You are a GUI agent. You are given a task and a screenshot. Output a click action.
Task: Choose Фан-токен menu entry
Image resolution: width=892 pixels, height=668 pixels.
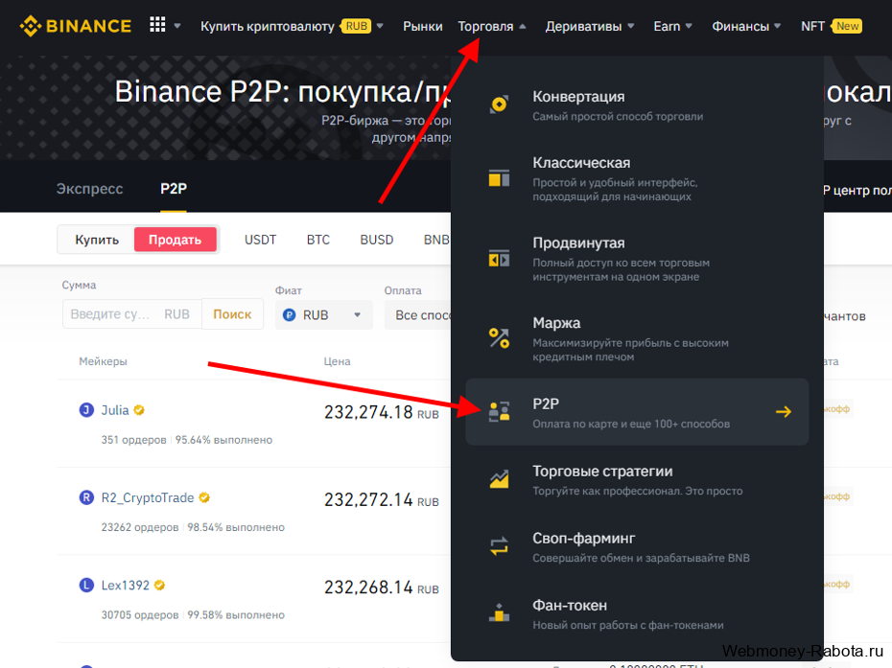coord(637,613)
